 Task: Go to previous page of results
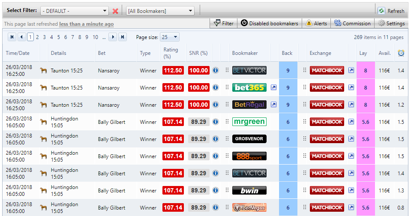pos(21,37)
